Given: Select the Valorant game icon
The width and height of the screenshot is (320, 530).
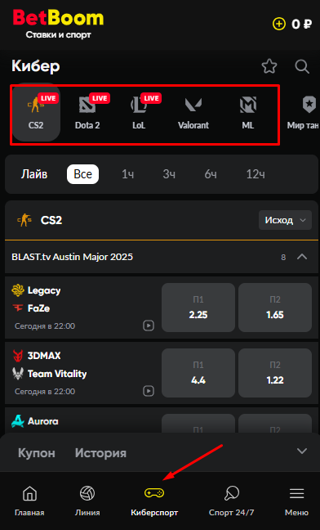Looking at the screenshot, I should coord(193,113).
